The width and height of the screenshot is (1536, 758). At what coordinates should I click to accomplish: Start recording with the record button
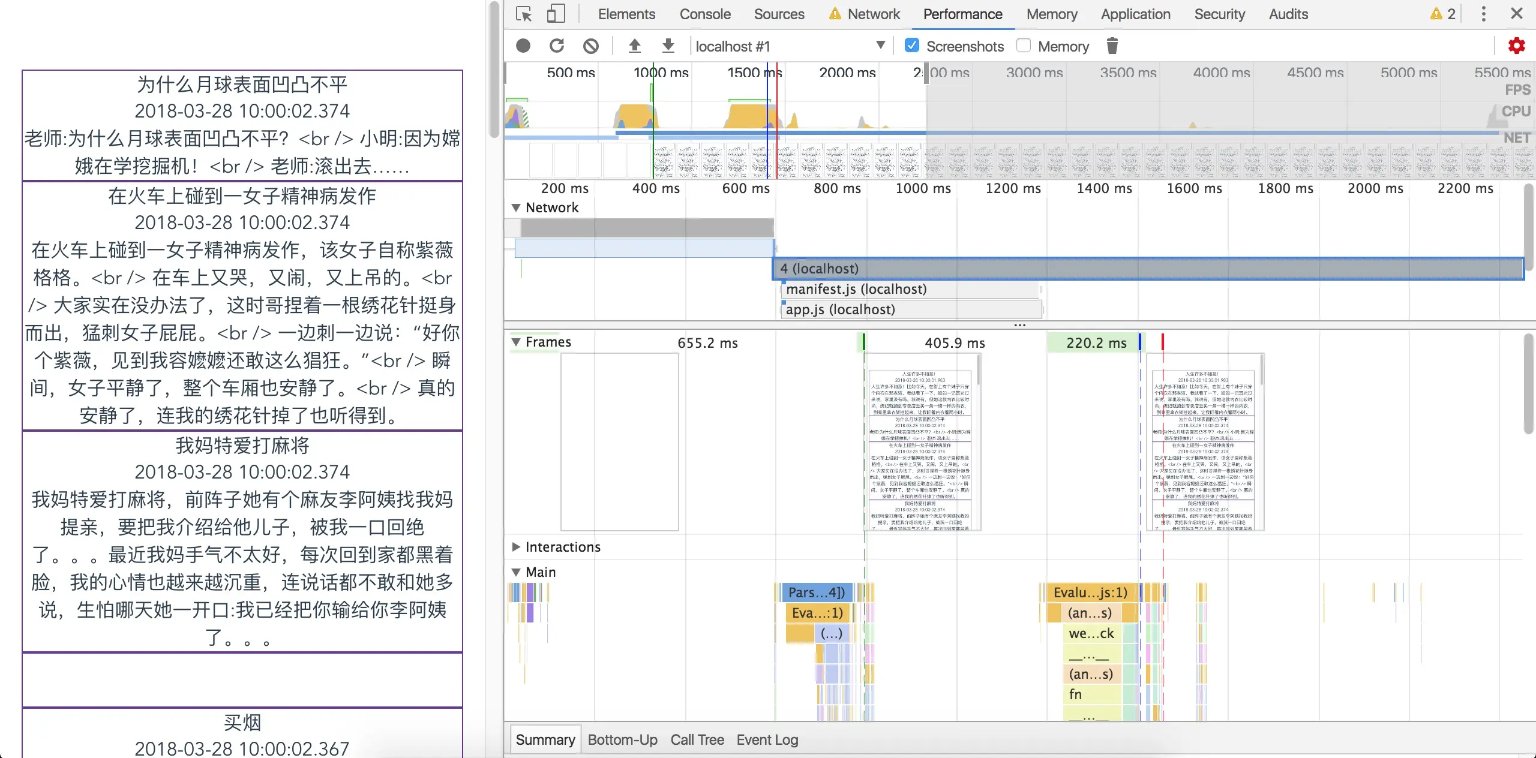point(523,46)
